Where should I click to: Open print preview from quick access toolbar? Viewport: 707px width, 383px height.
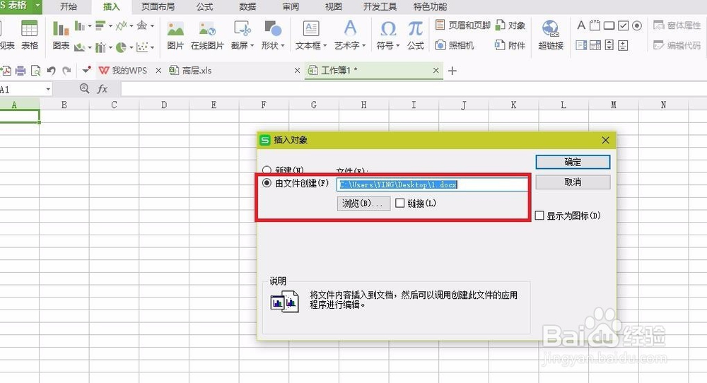coord(35,71)
